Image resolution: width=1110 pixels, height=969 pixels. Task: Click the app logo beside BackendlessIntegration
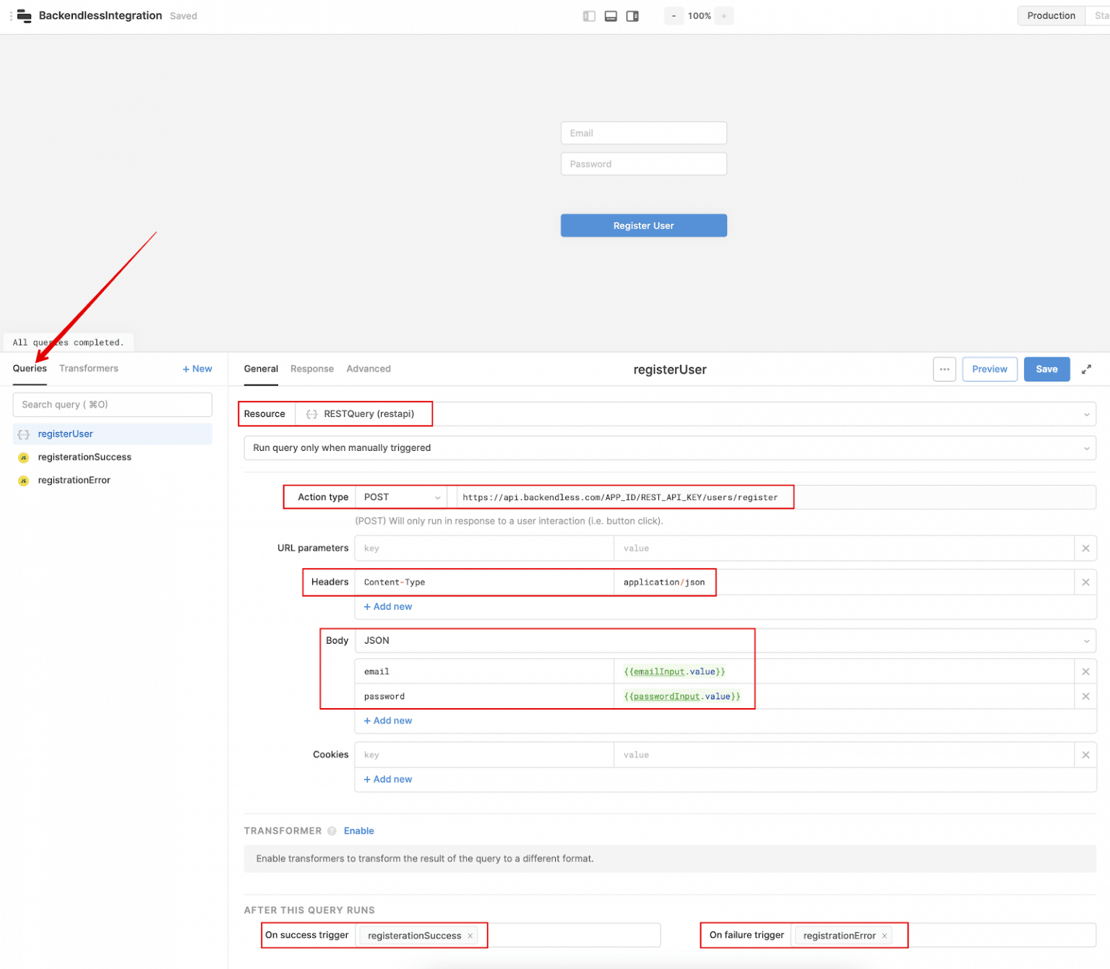24,15
